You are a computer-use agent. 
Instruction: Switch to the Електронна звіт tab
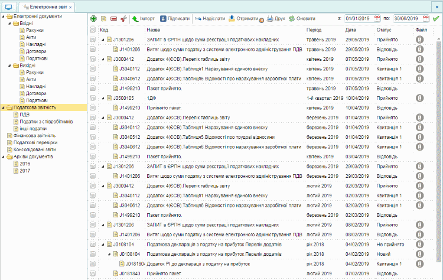coord(45,7)
